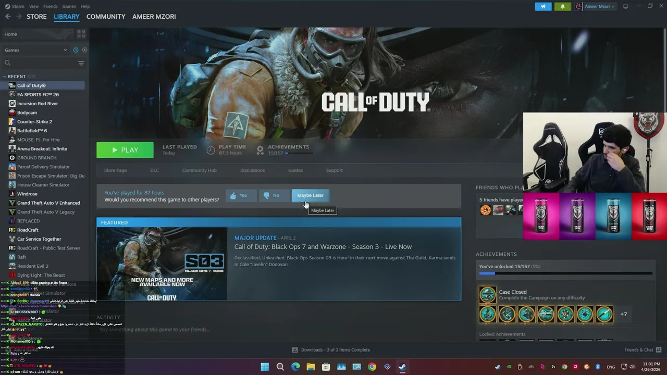Image resolution: width=667 pixels, height=375 pixels.
Task: Open the View menu
Action: tap(34, 6)
